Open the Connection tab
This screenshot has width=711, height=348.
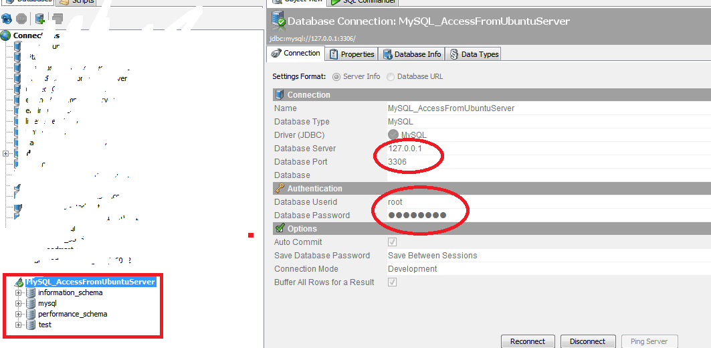coord(296,54)
